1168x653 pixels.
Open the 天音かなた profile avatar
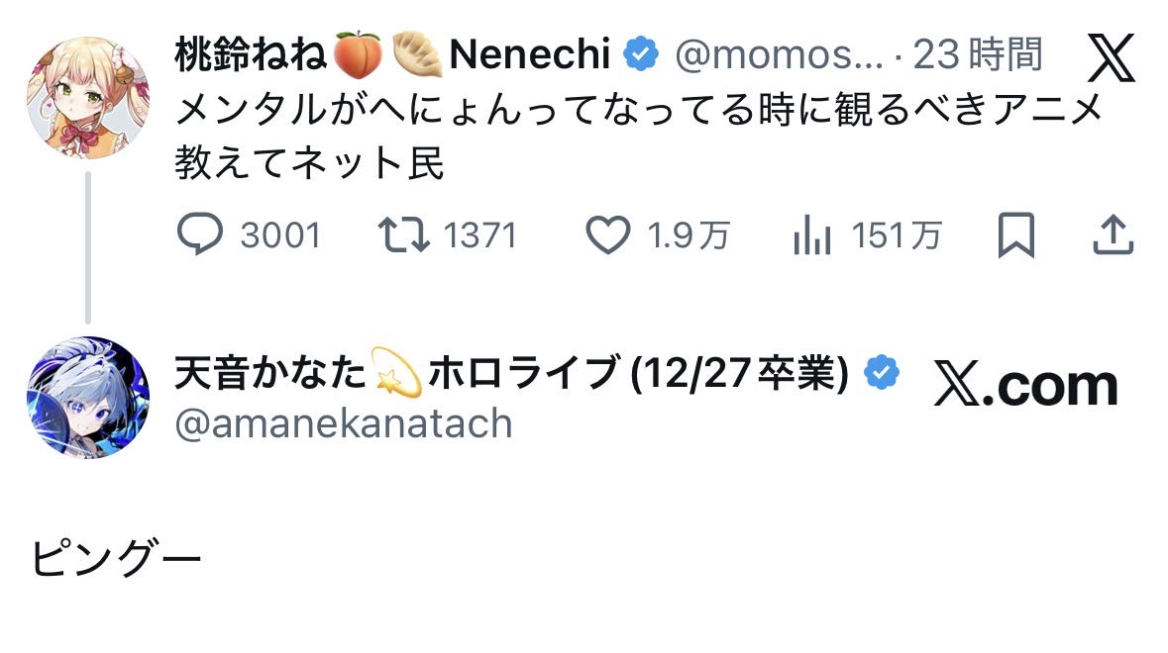coord(87,396)
